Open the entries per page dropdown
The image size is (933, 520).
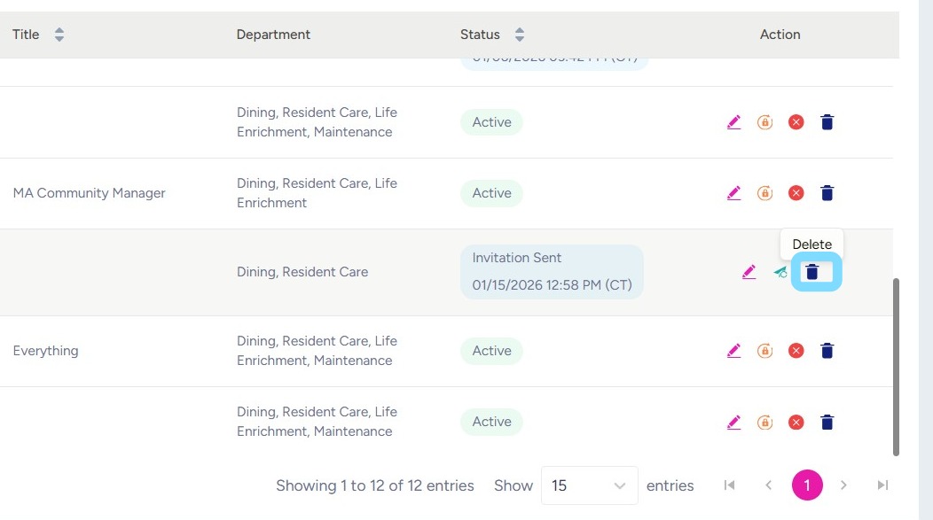[x=589, y=485]
